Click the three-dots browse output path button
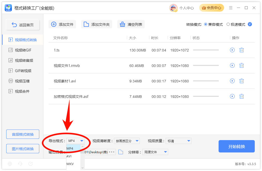The height and width of the screenshot is (171, 262). 112,152
